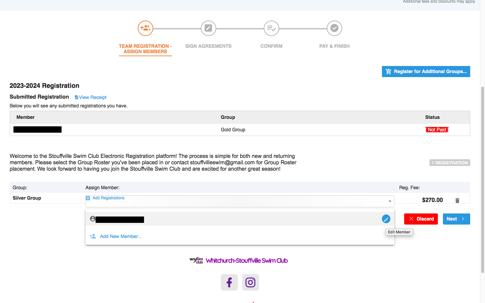The image size is (485, 303).
Task: Click the Add Registrations link
Action: (108, 198)
